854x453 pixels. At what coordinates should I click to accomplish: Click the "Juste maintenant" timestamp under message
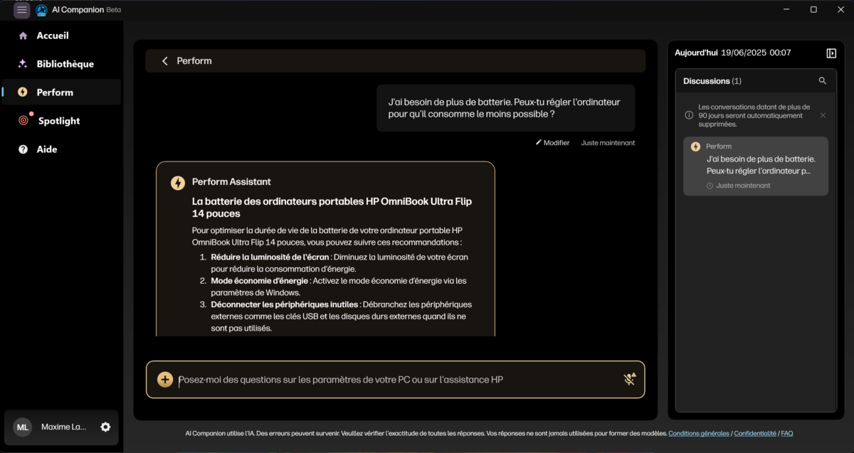click(608, 143)
